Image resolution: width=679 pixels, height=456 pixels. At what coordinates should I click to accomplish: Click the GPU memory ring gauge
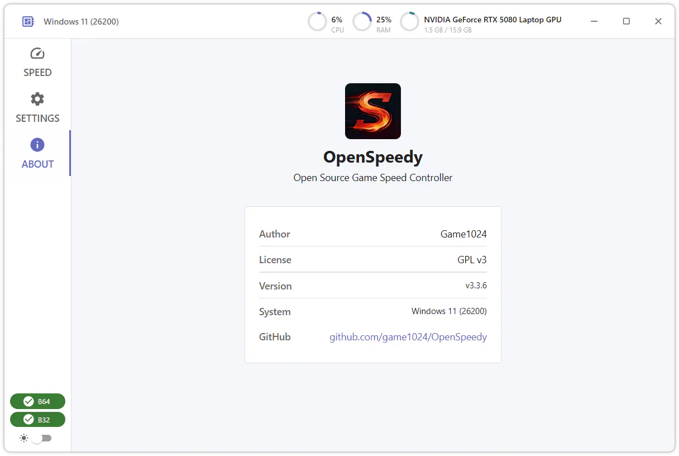[x=410, y=22]
